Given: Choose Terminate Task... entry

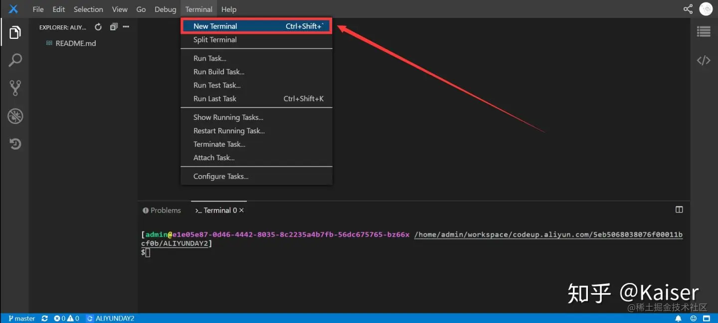Looking at the screenshot, I should point(256,144).
